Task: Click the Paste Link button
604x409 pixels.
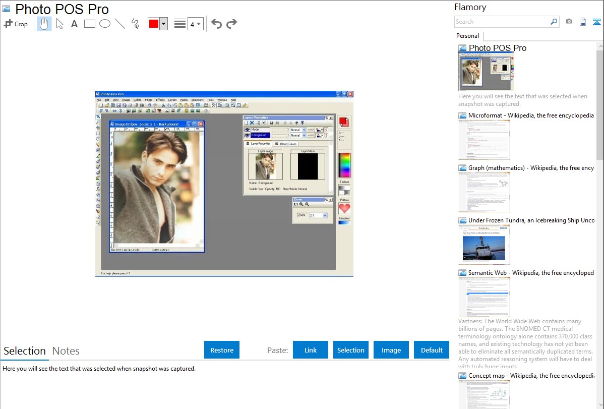Action: 311,350
